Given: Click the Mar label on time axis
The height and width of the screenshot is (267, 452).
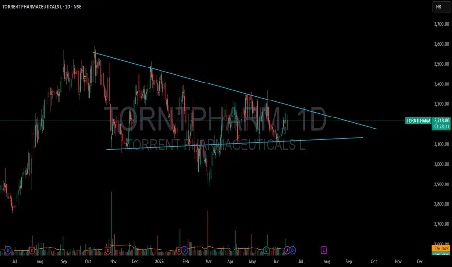Looking at the screenshot, I should click(x=209, y=261).
